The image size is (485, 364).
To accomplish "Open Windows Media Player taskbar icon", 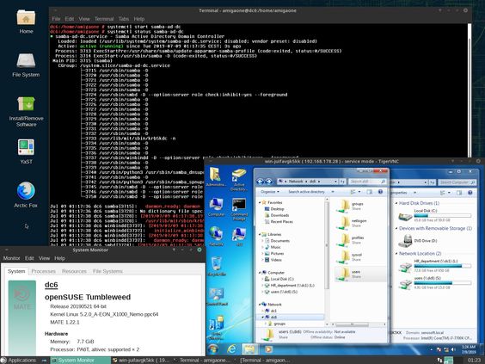I will pos(268,349).
